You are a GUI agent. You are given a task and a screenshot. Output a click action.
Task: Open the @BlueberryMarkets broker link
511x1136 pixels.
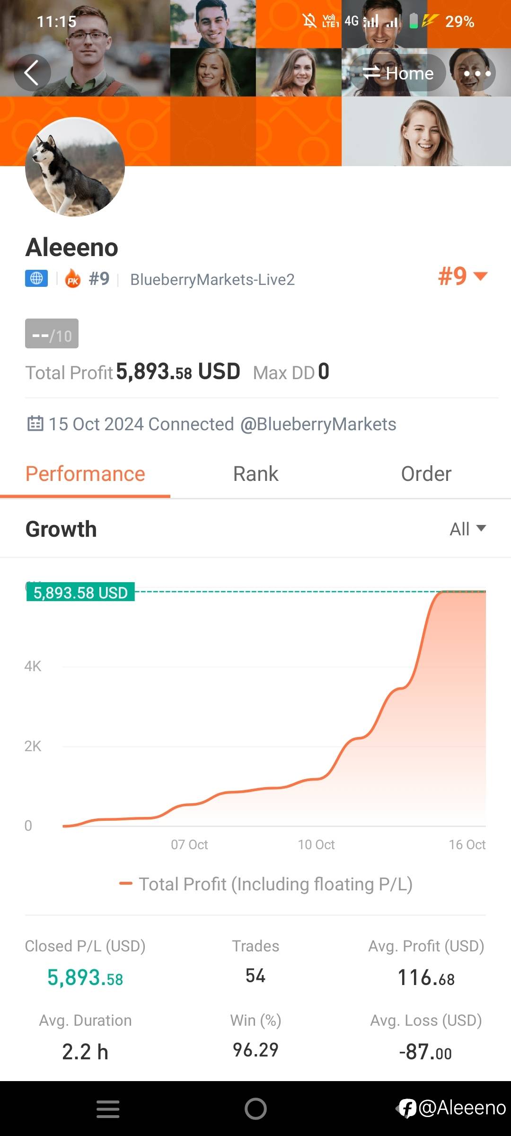click(318, 424)
